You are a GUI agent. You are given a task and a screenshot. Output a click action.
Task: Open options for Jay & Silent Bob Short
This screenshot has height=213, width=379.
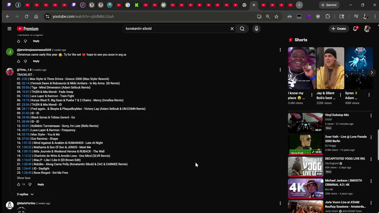click(340, 95)
